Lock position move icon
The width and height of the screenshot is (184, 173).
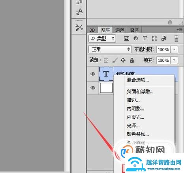pyautogui.click(x=123, y=61)
